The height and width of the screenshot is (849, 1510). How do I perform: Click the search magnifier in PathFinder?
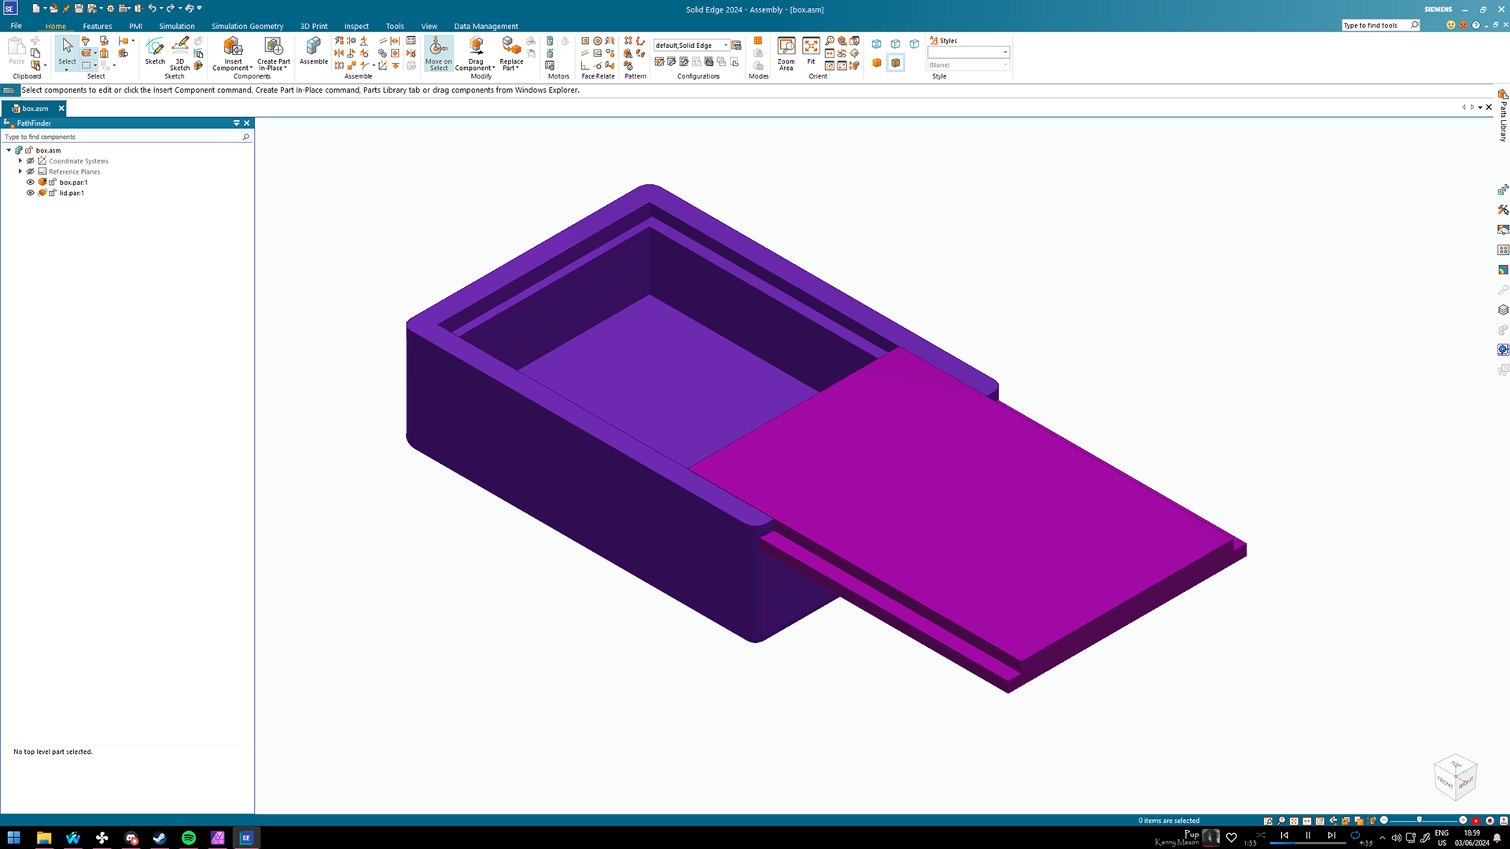246,137
